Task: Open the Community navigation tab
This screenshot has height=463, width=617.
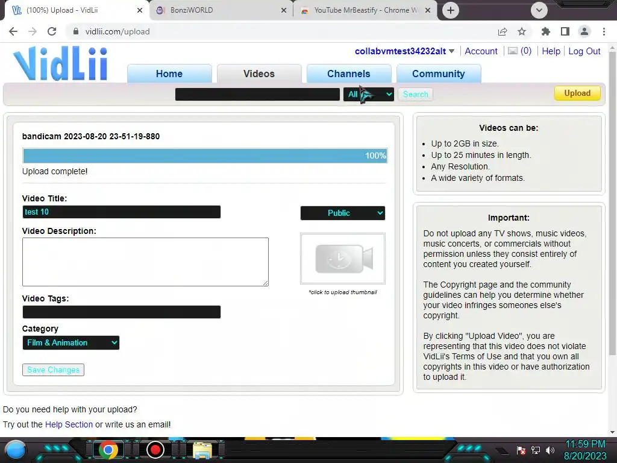Action: click(439, 74)
